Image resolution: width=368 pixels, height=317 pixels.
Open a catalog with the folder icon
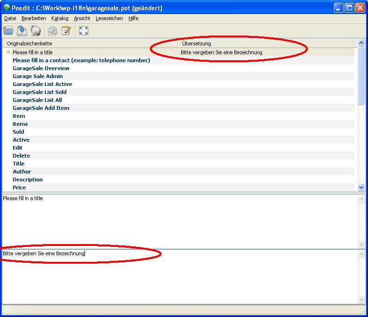(8, 31)
